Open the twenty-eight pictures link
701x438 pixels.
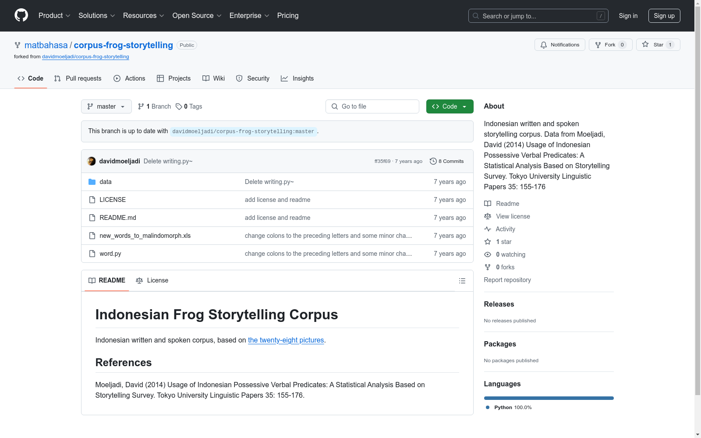tap(286, 340)
